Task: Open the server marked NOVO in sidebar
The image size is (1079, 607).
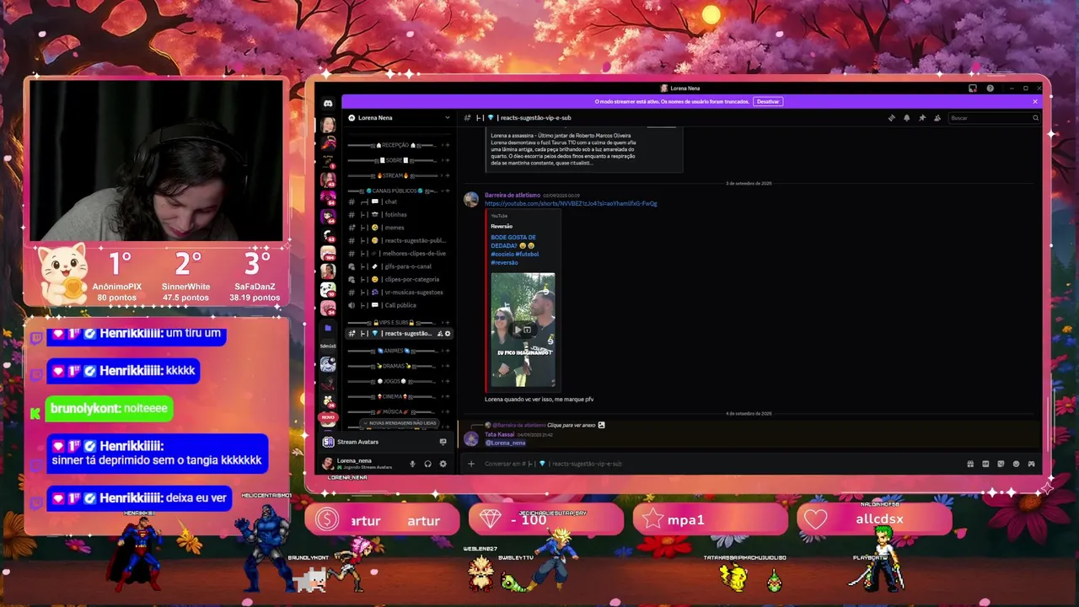Action: [328, 416]
